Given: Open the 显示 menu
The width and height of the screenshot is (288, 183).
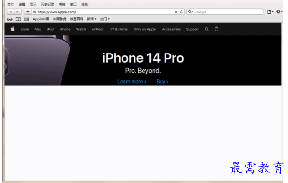Looking at the screenshot, I should (x=33, y=4).
